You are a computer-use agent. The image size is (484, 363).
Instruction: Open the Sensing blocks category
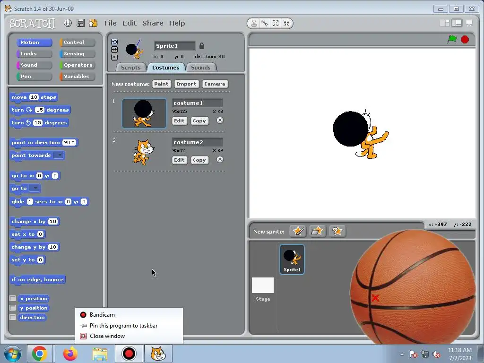click(x=77, y=54)
